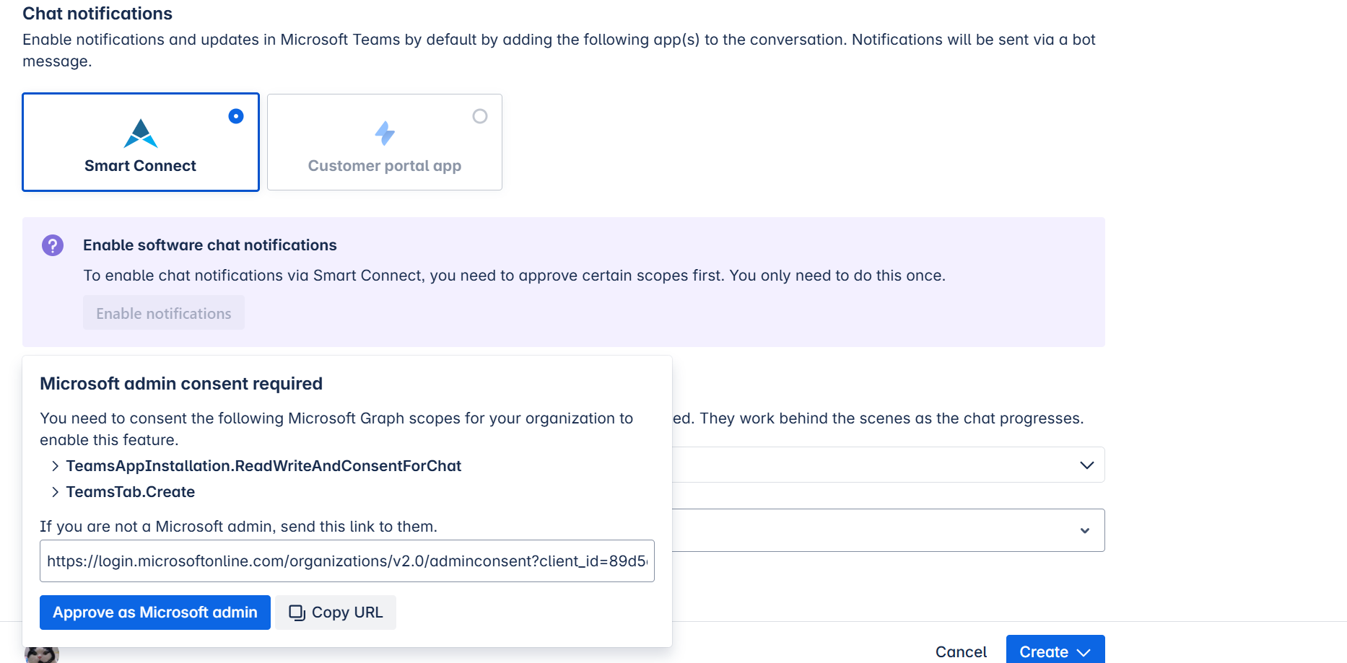Select the Customer portal app radio button
1347x663 pixels.
point(480,116)
